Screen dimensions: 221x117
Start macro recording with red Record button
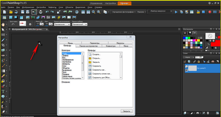pyautogui.click(x=210, y=12)
